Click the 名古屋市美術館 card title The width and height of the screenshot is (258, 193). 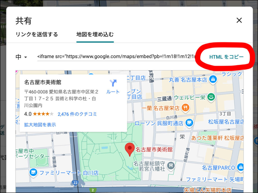click(43, 82)
